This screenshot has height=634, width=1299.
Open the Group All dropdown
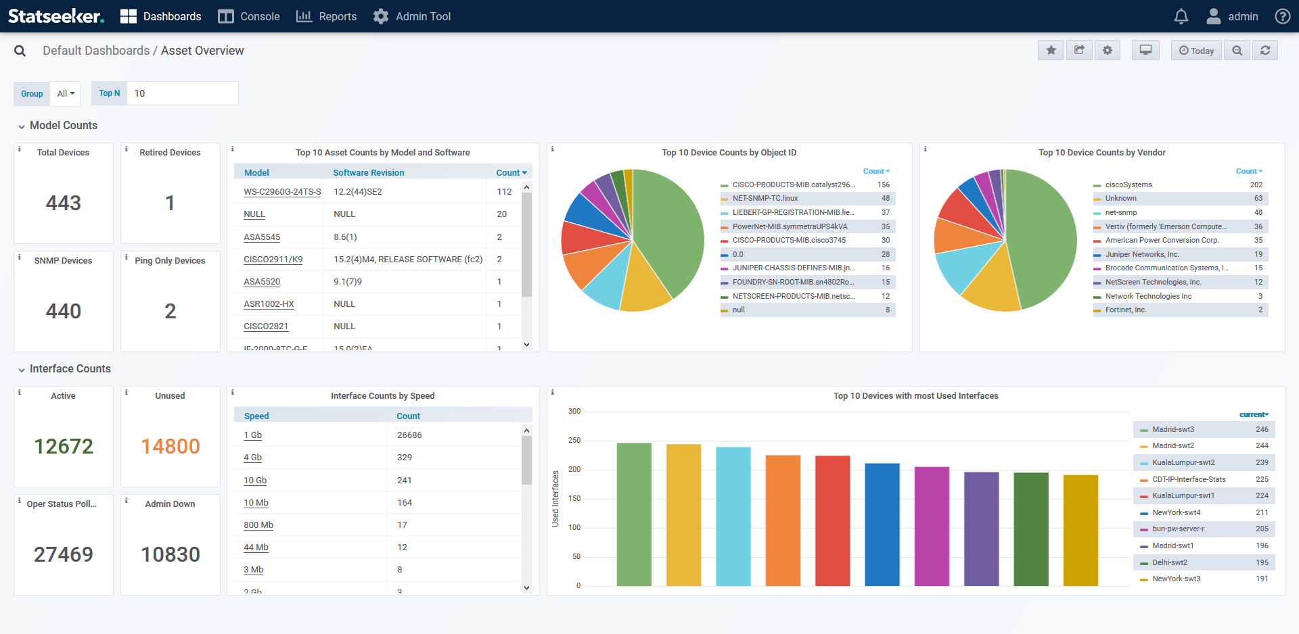[66, 94]
